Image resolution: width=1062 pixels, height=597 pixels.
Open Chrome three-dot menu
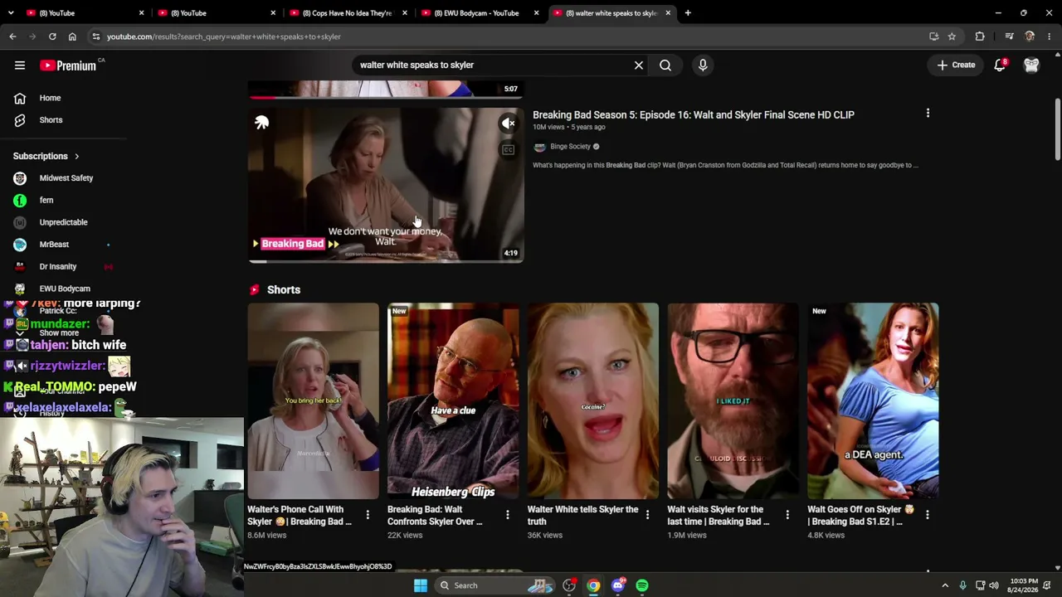(x=1050, y=36)
